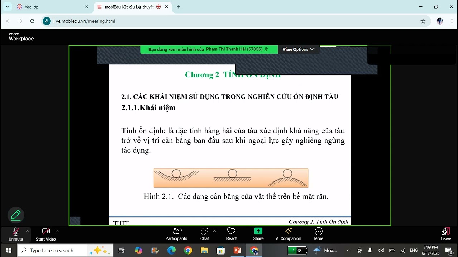Switch to PowerPoint on the taskbar

(x=237, y=250)
